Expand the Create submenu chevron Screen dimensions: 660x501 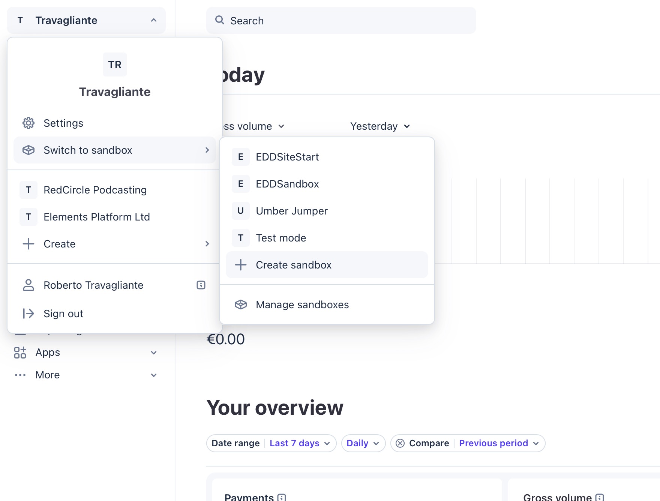pos(207,244)
